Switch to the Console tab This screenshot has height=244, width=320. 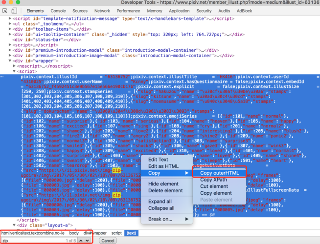[58, 11]
